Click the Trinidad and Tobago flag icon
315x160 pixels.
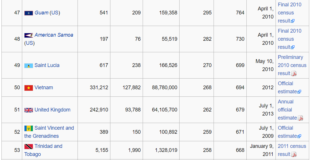[x=29, y=146]
